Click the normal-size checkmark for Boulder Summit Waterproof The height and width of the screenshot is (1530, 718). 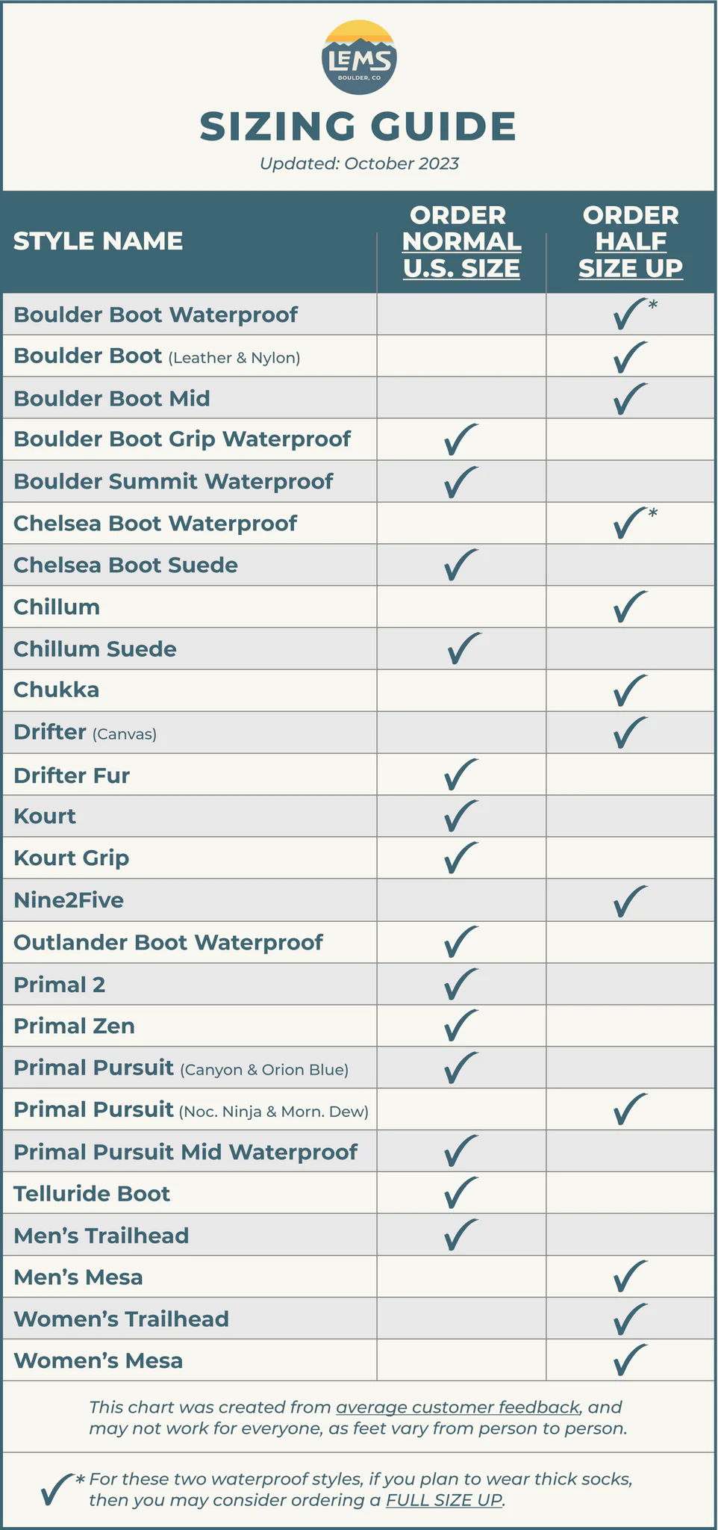pos(461,482)
